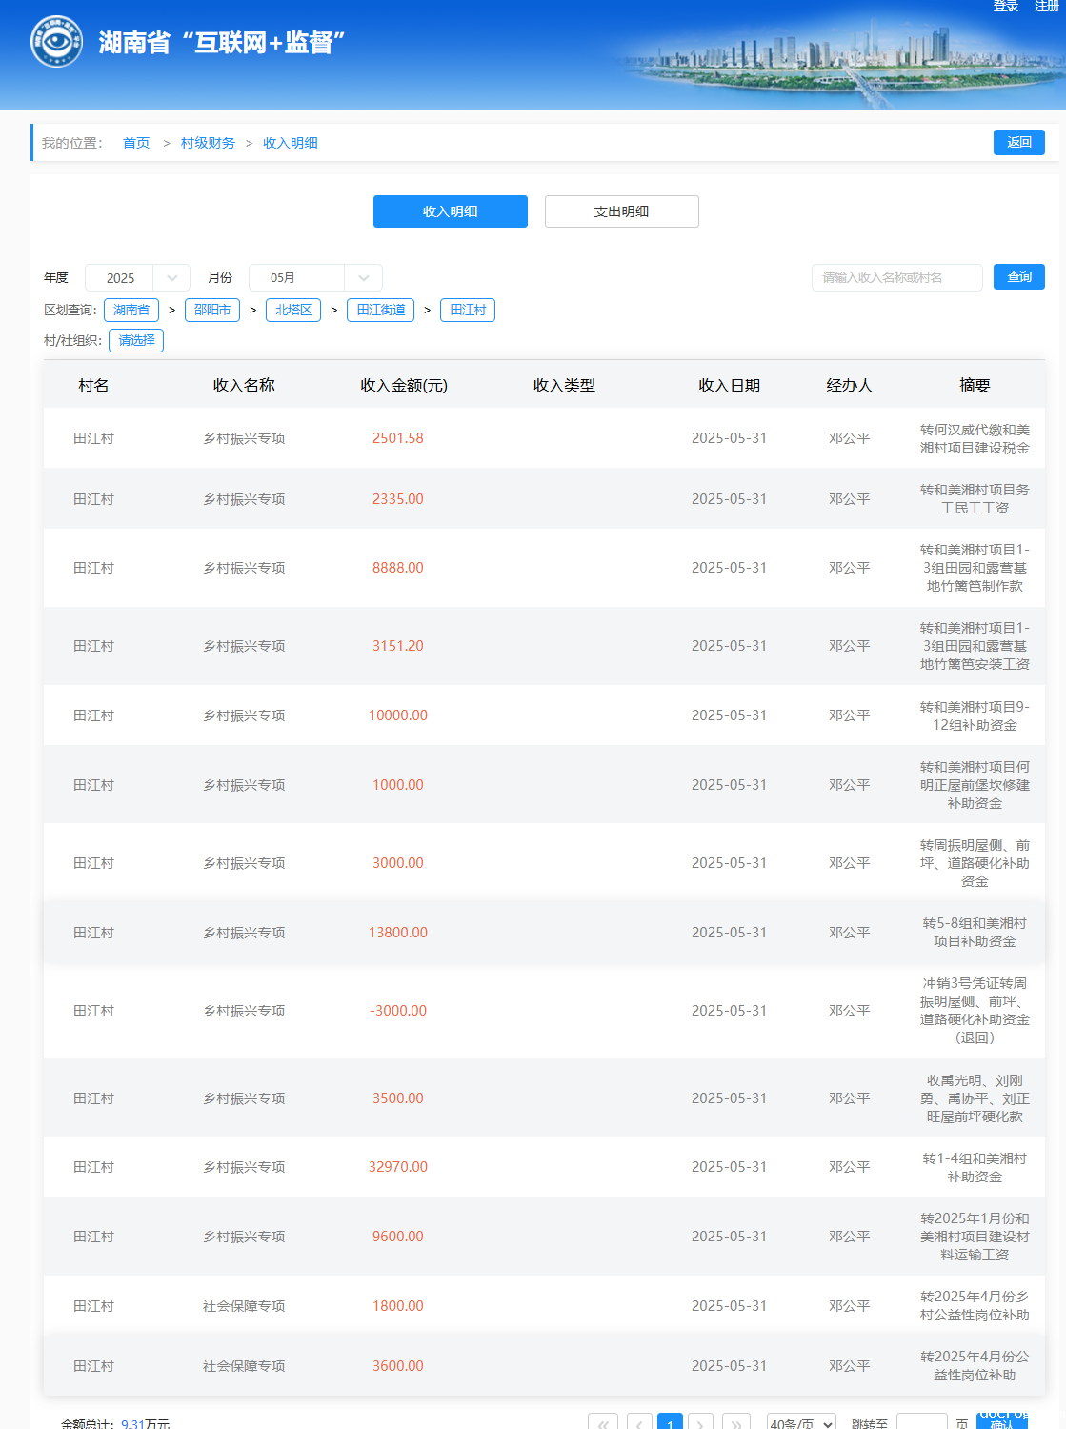This screenshot has height=1429, width=1066.
Task: Select the 邵阳市 region tag
Action: pos(212,310)
